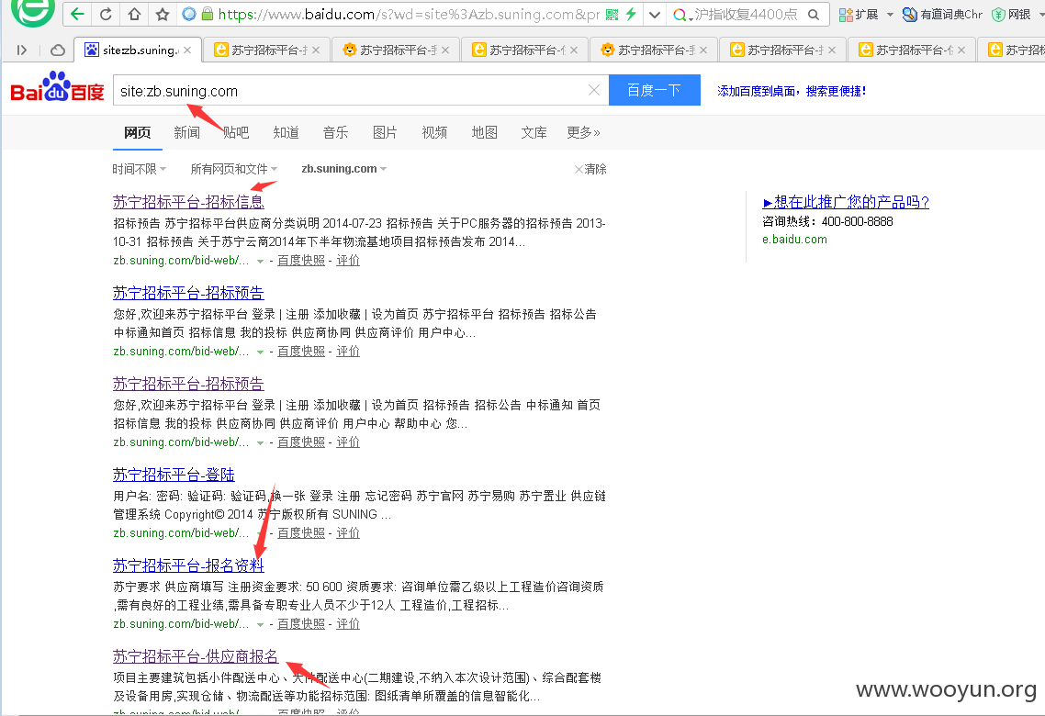Select the 网页 search category
1045x716 pixels.
click(x=138, y=132)
